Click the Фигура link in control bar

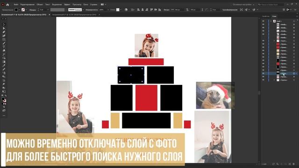[166, 10]
